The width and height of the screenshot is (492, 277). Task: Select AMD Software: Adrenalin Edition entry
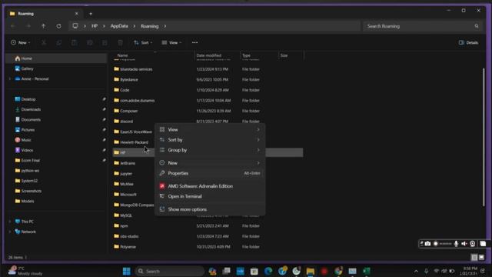pyautogui.click(x=210, y=186)
